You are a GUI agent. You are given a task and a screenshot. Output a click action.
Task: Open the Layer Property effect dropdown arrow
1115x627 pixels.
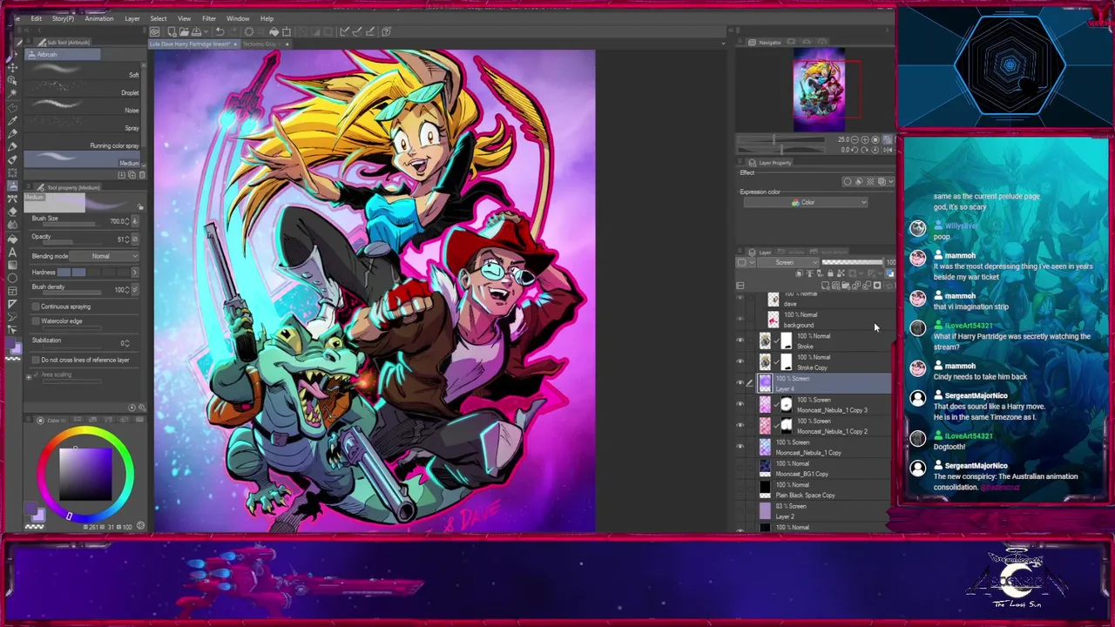(x=891, y=181)
